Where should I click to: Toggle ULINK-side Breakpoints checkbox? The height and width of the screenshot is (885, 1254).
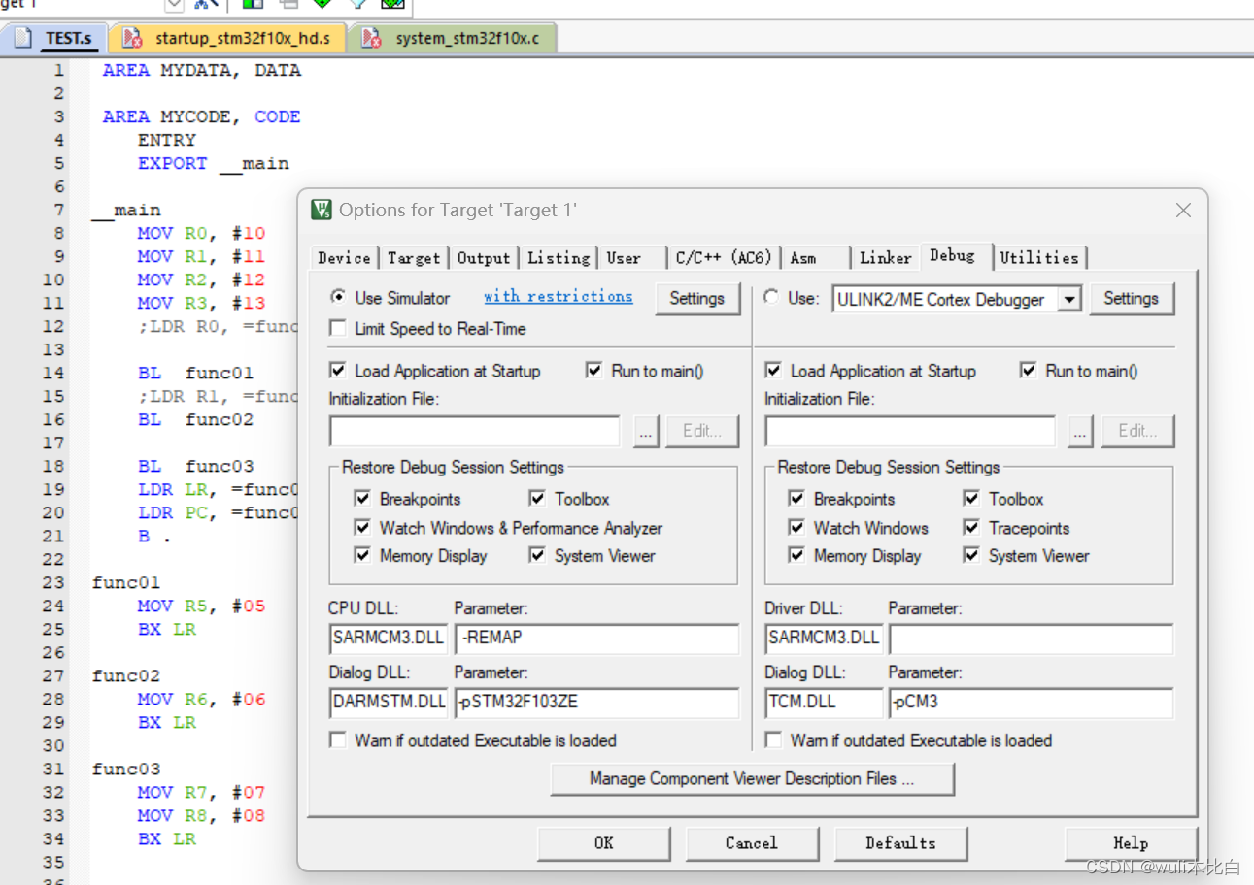796,499
